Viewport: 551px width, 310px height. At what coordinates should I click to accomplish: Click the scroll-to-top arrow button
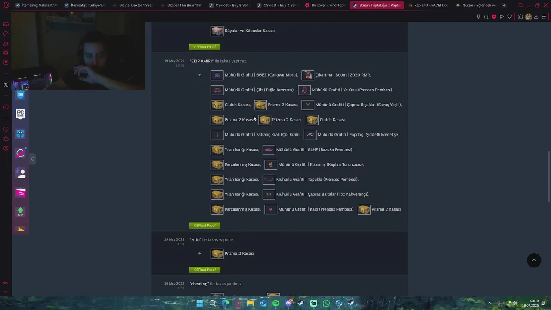[534, 260]
